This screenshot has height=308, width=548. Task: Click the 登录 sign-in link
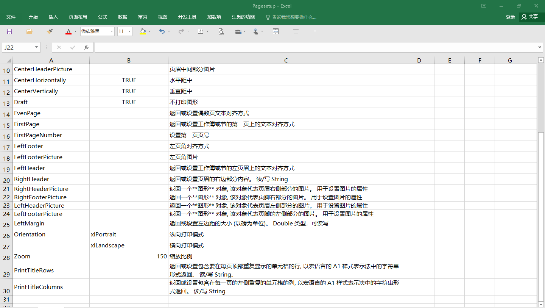(511, 17)
